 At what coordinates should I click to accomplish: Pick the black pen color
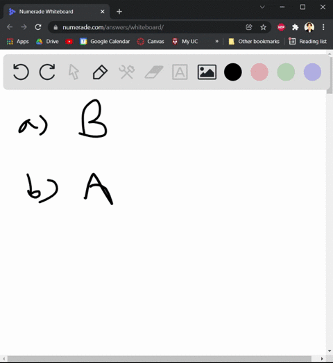click(233, 72)
